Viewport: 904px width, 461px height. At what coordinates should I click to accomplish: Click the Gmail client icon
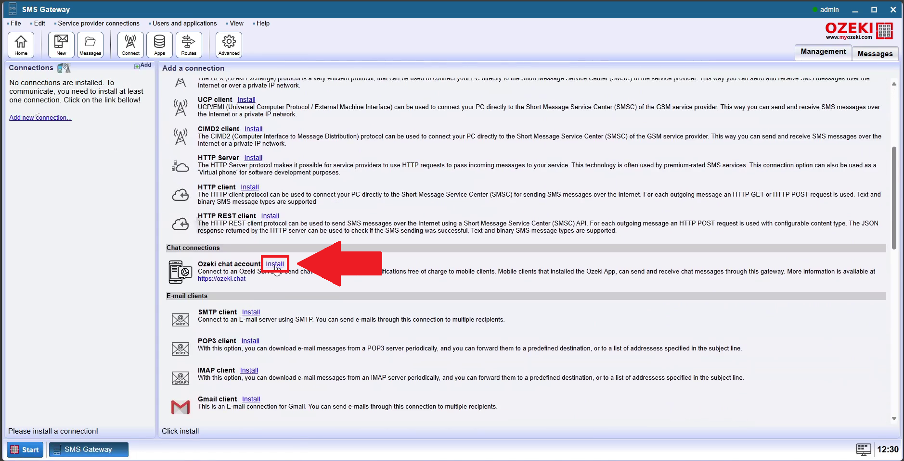tap(181, 407)
